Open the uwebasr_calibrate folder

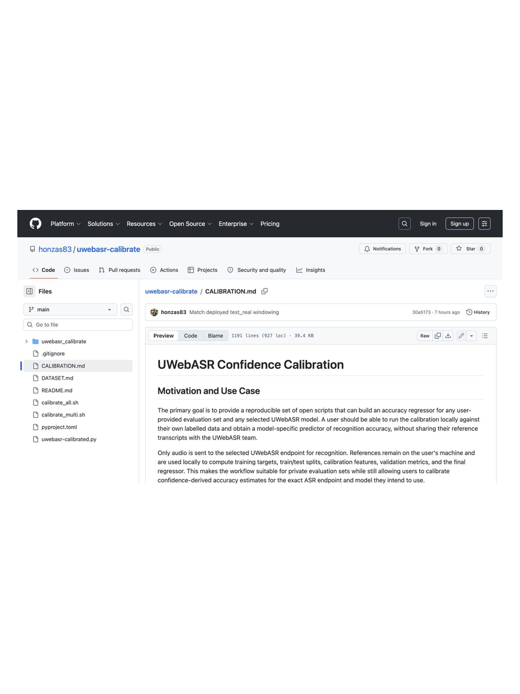64,341
